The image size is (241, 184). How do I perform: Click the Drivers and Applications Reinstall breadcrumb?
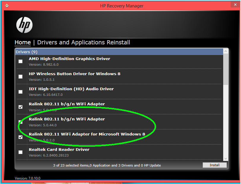(x=83, y=42)
